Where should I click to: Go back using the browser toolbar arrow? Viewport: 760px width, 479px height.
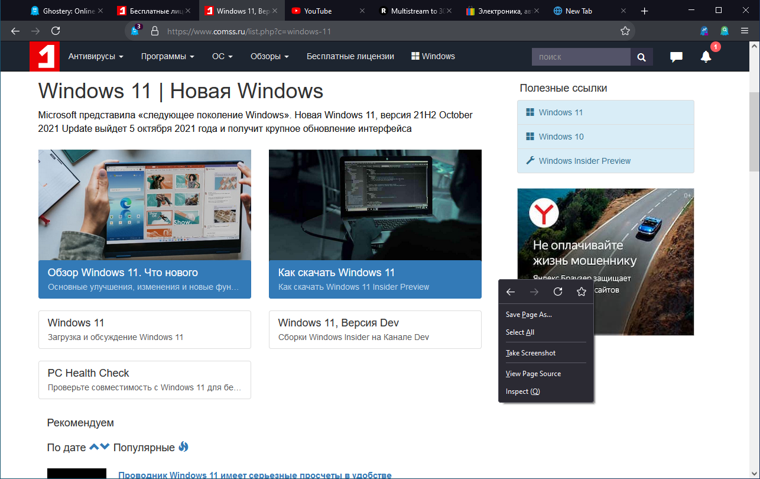[x=15, y=31]
